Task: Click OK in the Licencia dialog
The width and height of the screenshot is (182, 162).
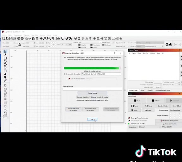Action: [92, 120]
